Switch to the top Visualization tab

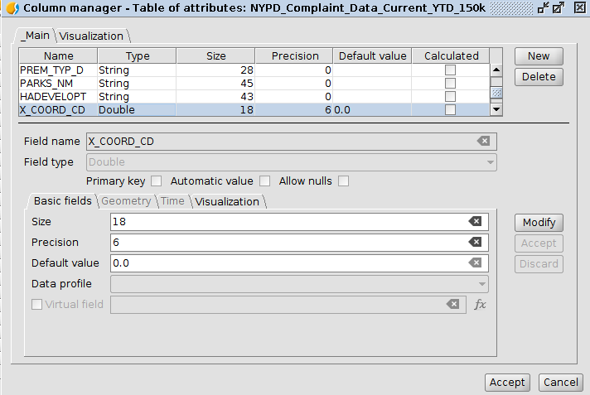pos(91,36)
